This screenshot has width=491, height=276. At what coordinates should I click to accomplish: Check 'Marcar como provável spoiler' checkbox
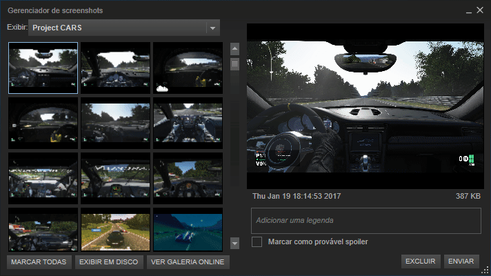tap(257, 242)
